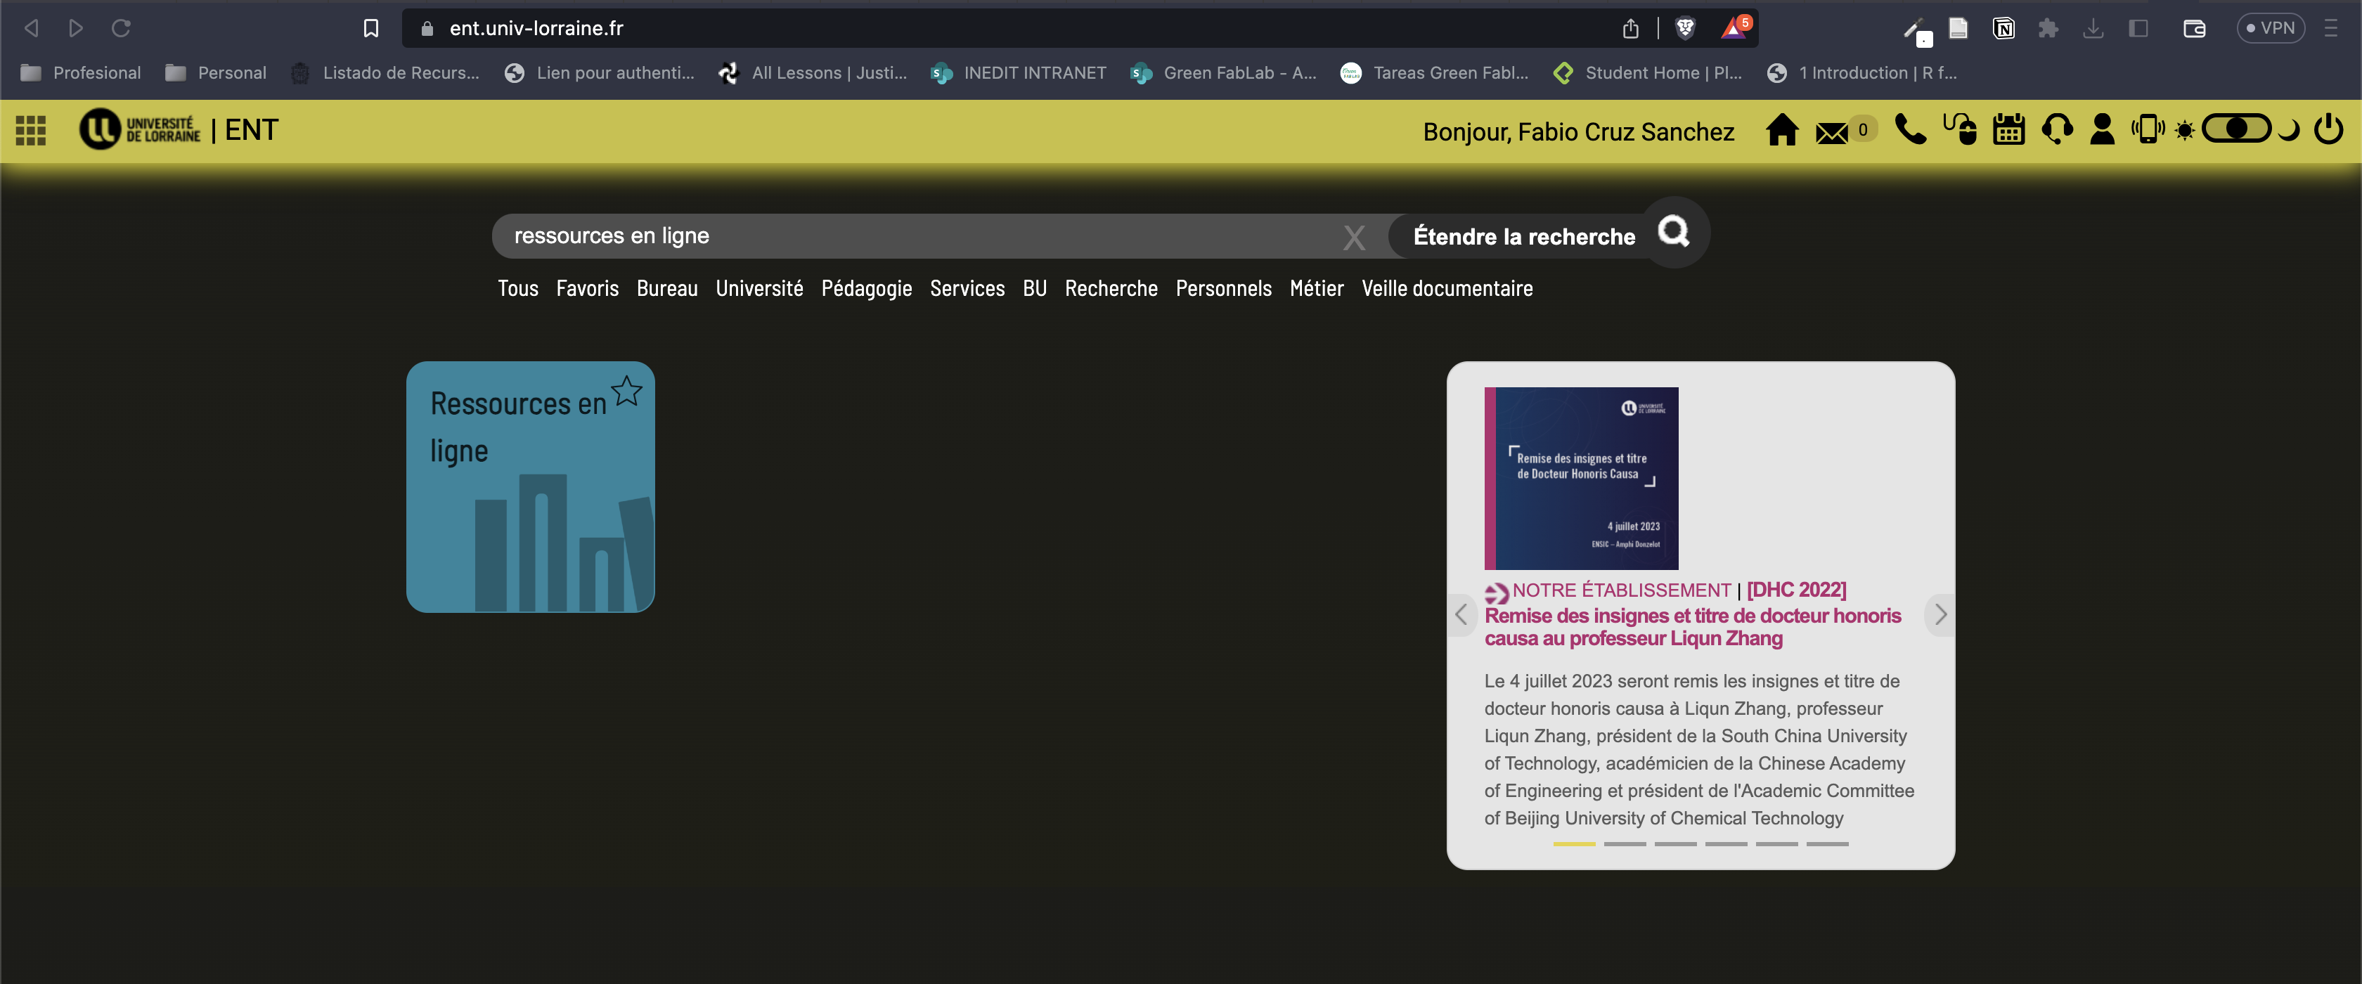The image size is (2362, 984).
Task: Toggle browser bookmark for this page
Action: (x=370, y=28)
